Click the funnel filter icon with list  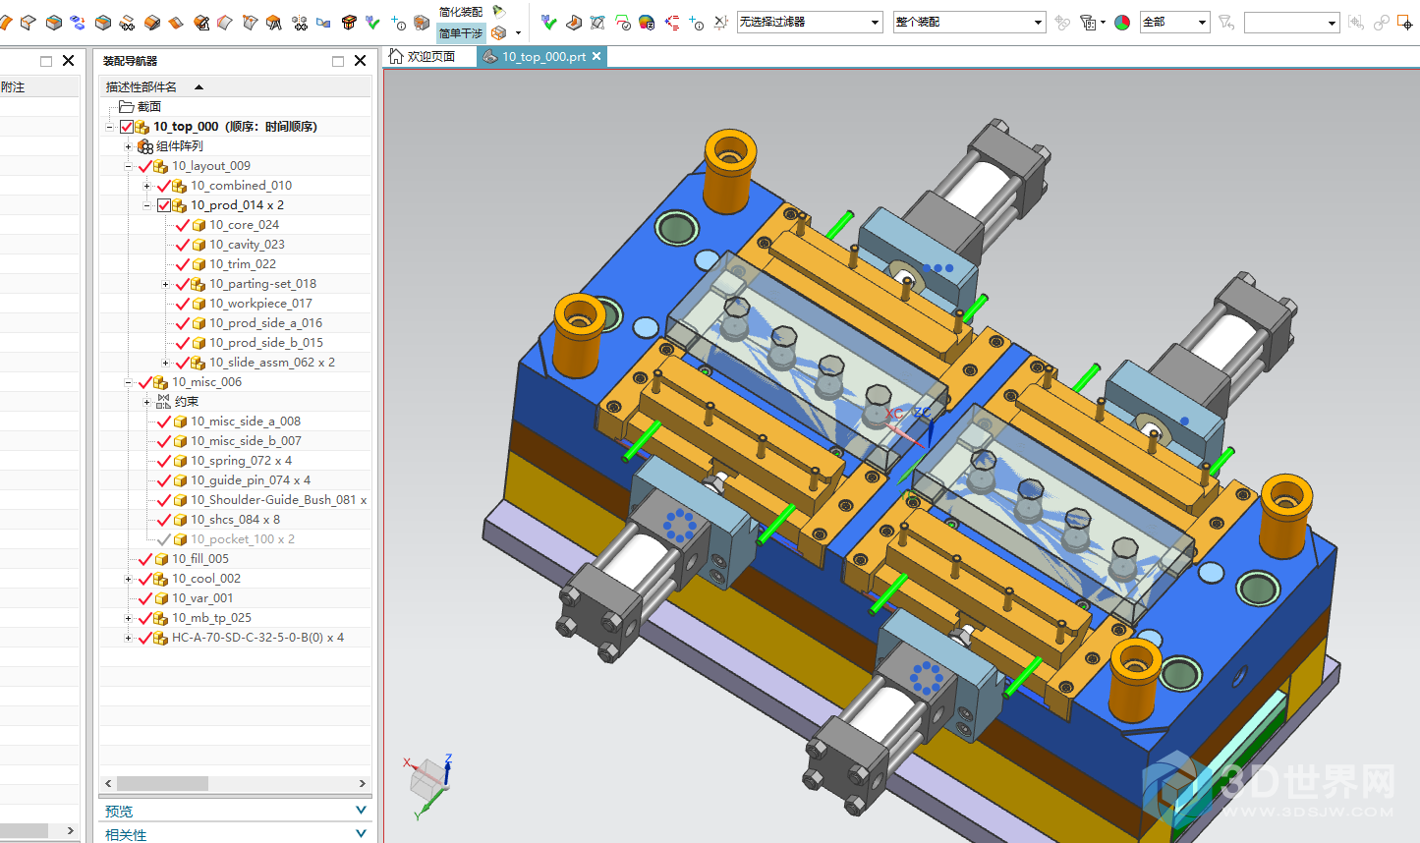click(1088, 22)
